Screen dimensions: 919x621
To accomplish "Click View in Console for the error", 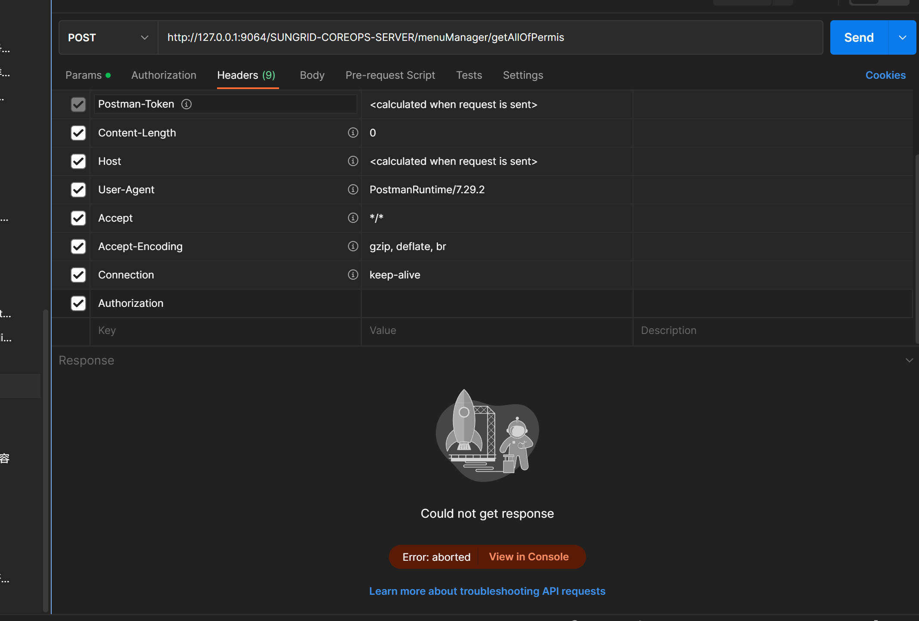I will point(529,556).
